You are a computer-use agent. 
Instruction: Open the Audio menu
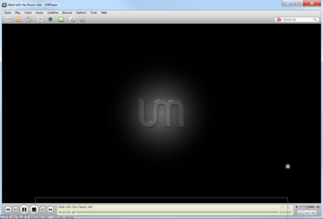coord(39,12)
